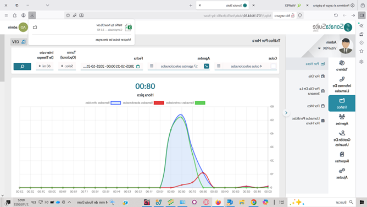Open the Por Mes traffic submenu item
The width and height of the screenshot is (367, 207).
(x=316, y=106)
